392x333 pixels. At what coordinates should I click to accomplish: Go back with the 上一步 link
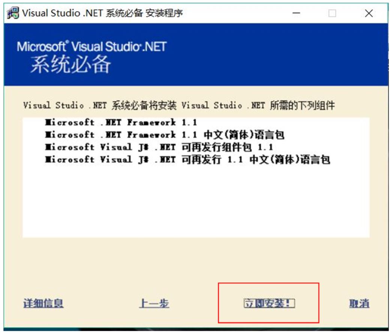click(154, 303)
